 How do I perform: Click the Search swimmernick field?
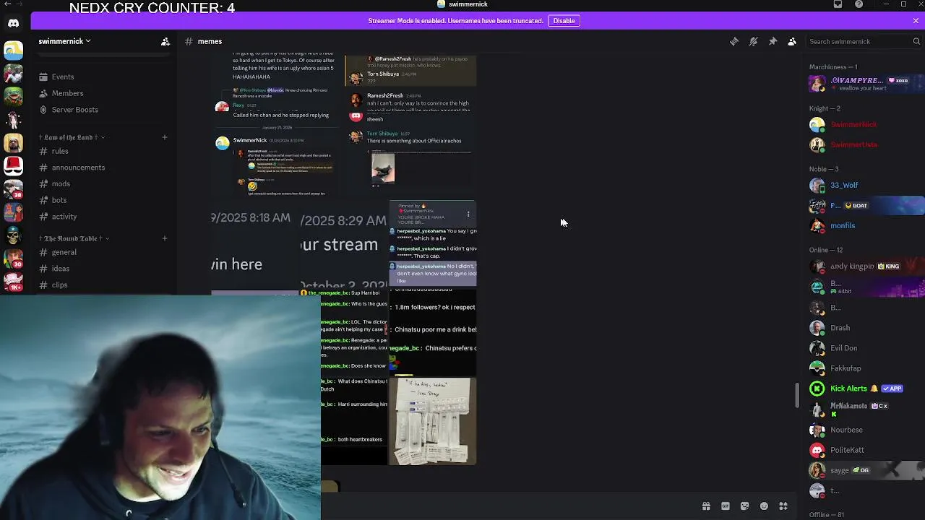[x=864, y=41]
